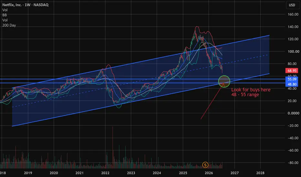Click the first Vol indicator label

coord(5,10)
